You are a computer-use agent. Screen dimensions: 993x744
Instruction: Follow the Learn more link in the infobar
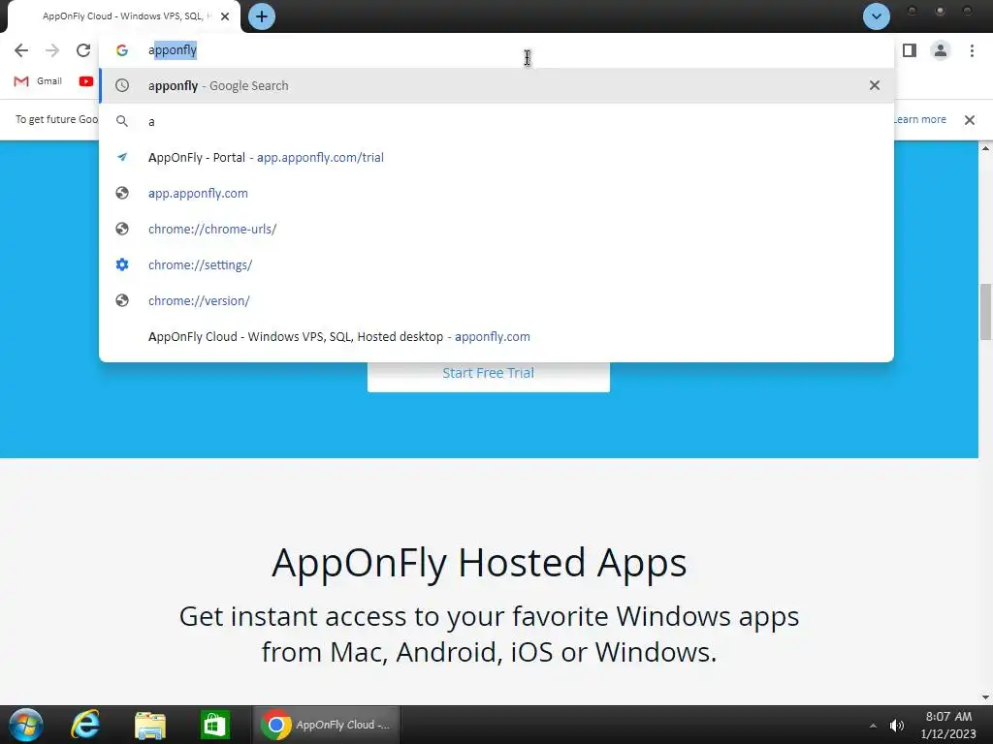919,119
